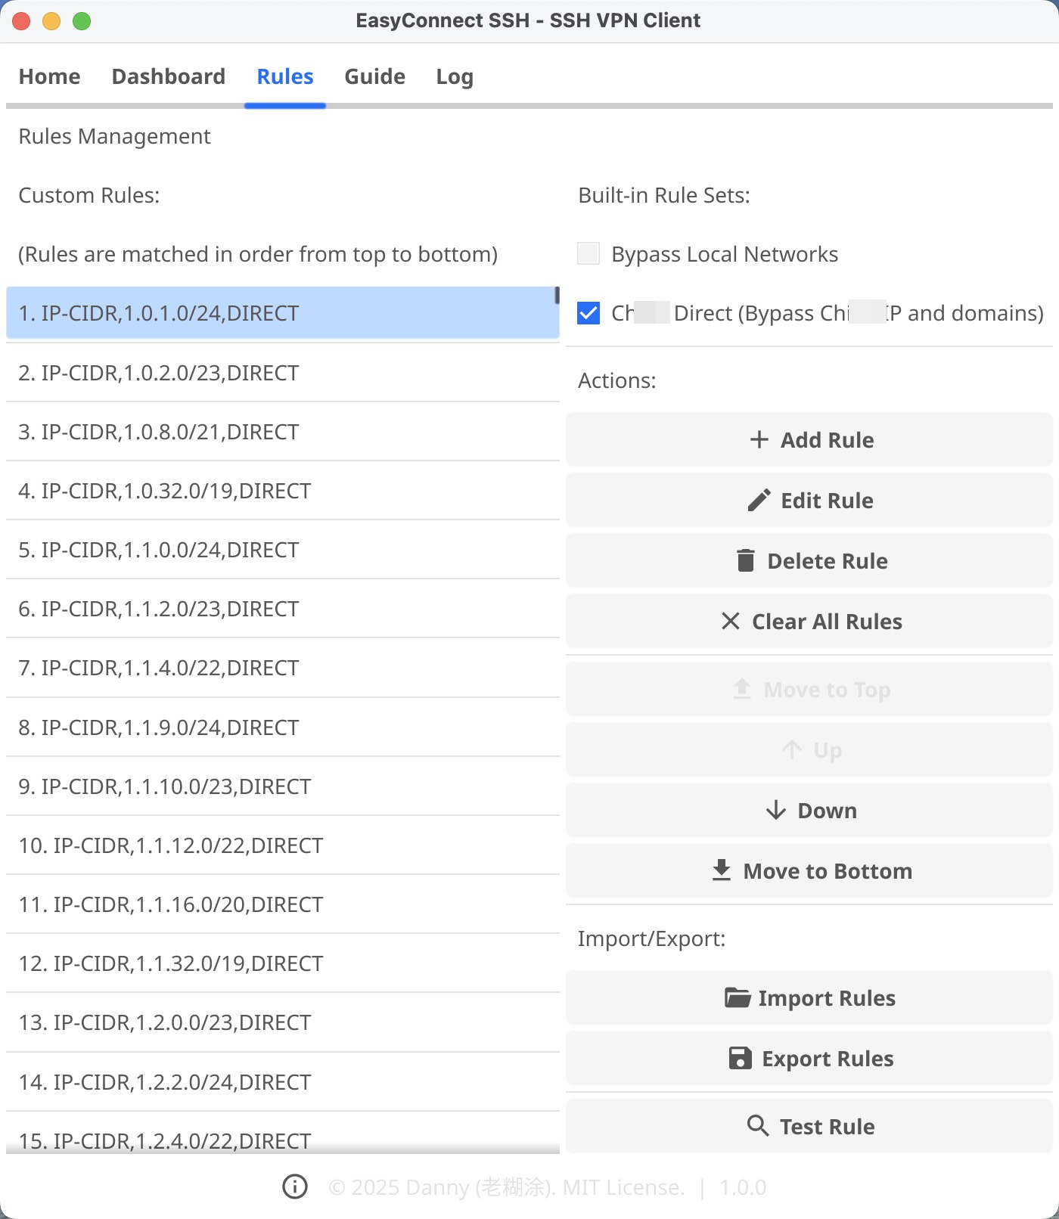Click the X icon on Clear All Rules

730,621
